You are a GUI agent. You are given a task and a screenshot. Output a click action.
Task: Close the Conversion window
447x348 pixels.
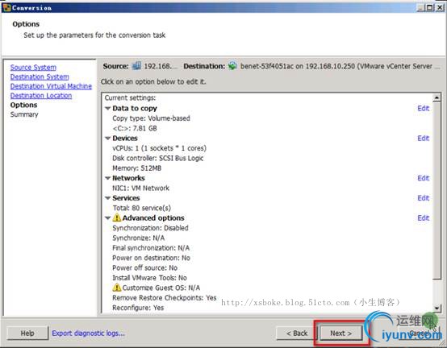439,7
